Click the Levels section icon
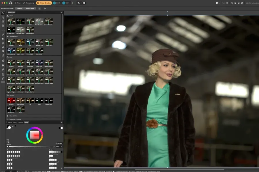This screenshot has height=172, width=259. click(7, 16)
